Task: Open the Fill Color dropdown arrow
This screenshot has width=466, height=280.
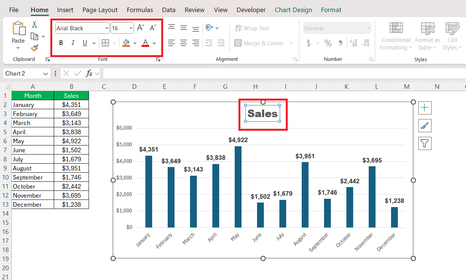Action: point(135,43)
